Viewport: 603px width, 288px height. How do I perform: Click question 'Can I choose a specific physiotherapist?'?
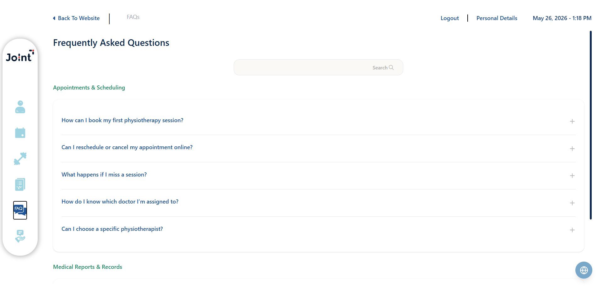[x=112, y=229]
